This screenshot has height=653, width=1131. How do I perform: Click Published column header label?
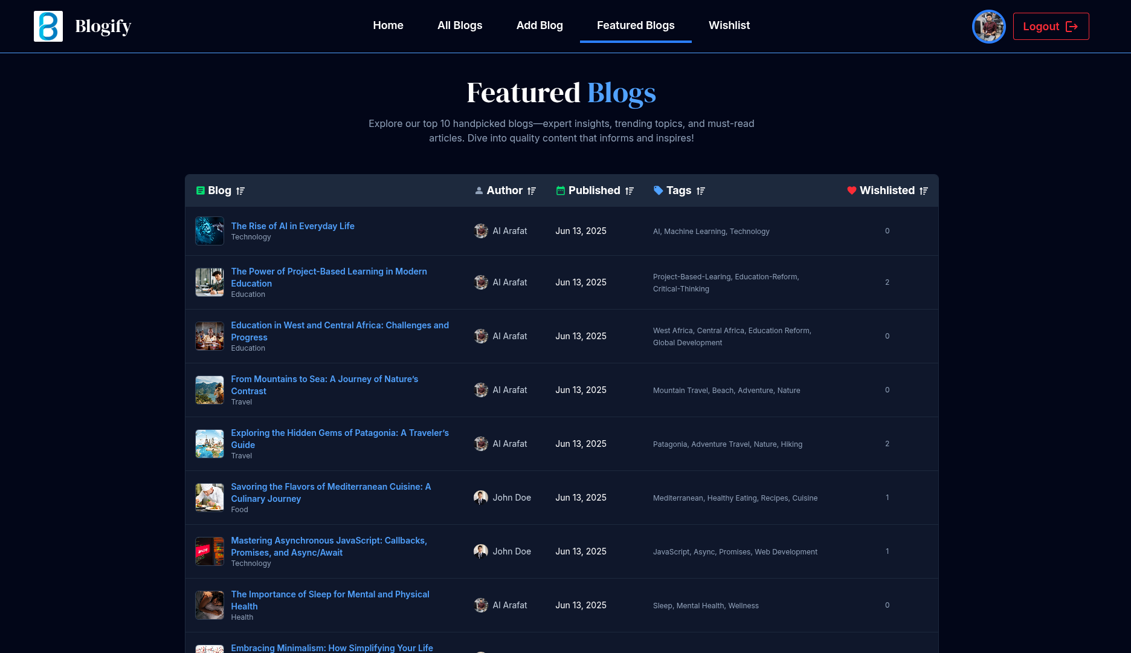pyautogui.click(x=594, y=190)
